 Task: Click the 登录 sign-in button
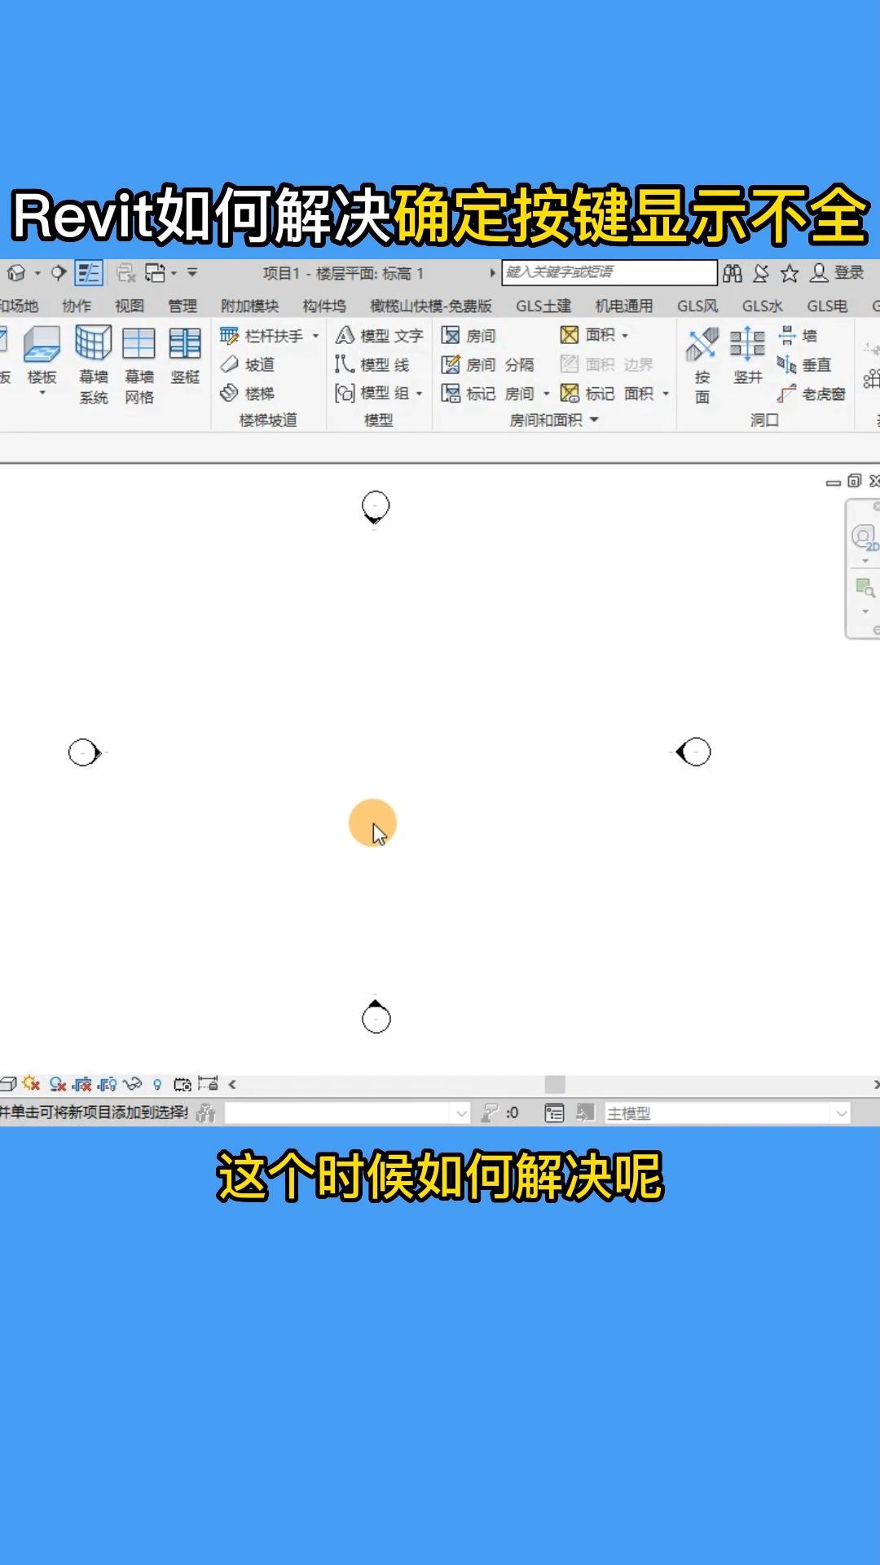tap(838, 273)
